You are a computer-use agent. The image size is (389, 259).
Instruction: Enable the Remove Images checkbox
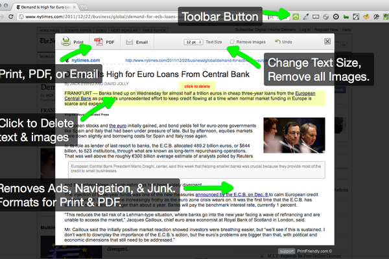coord(233,42)
